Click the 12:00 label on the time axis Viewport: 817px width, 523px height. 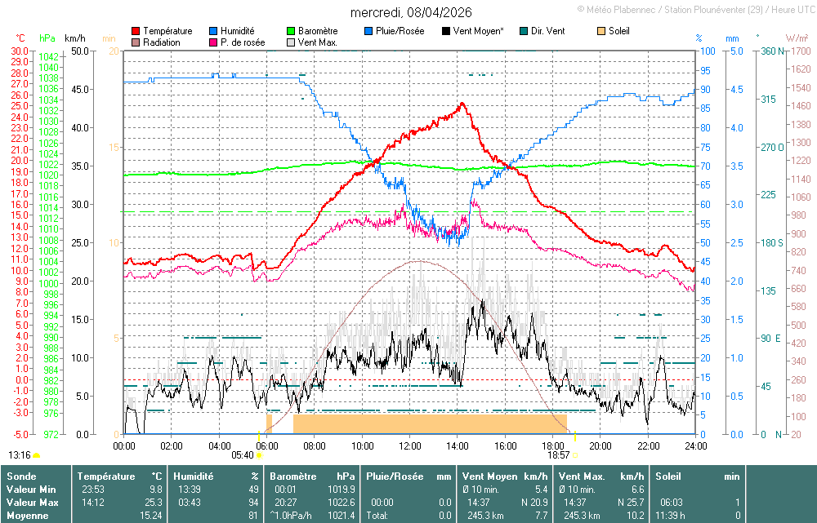[410, 446]
